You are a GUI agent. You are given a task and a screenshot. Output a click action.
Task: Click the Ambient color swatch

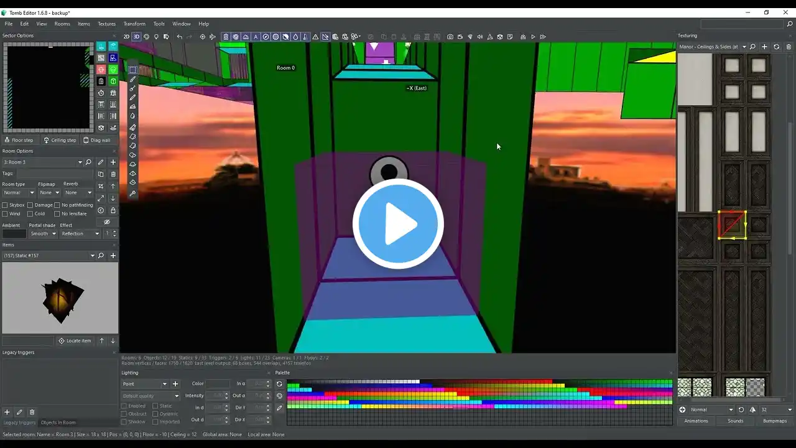tap(14, 234)
